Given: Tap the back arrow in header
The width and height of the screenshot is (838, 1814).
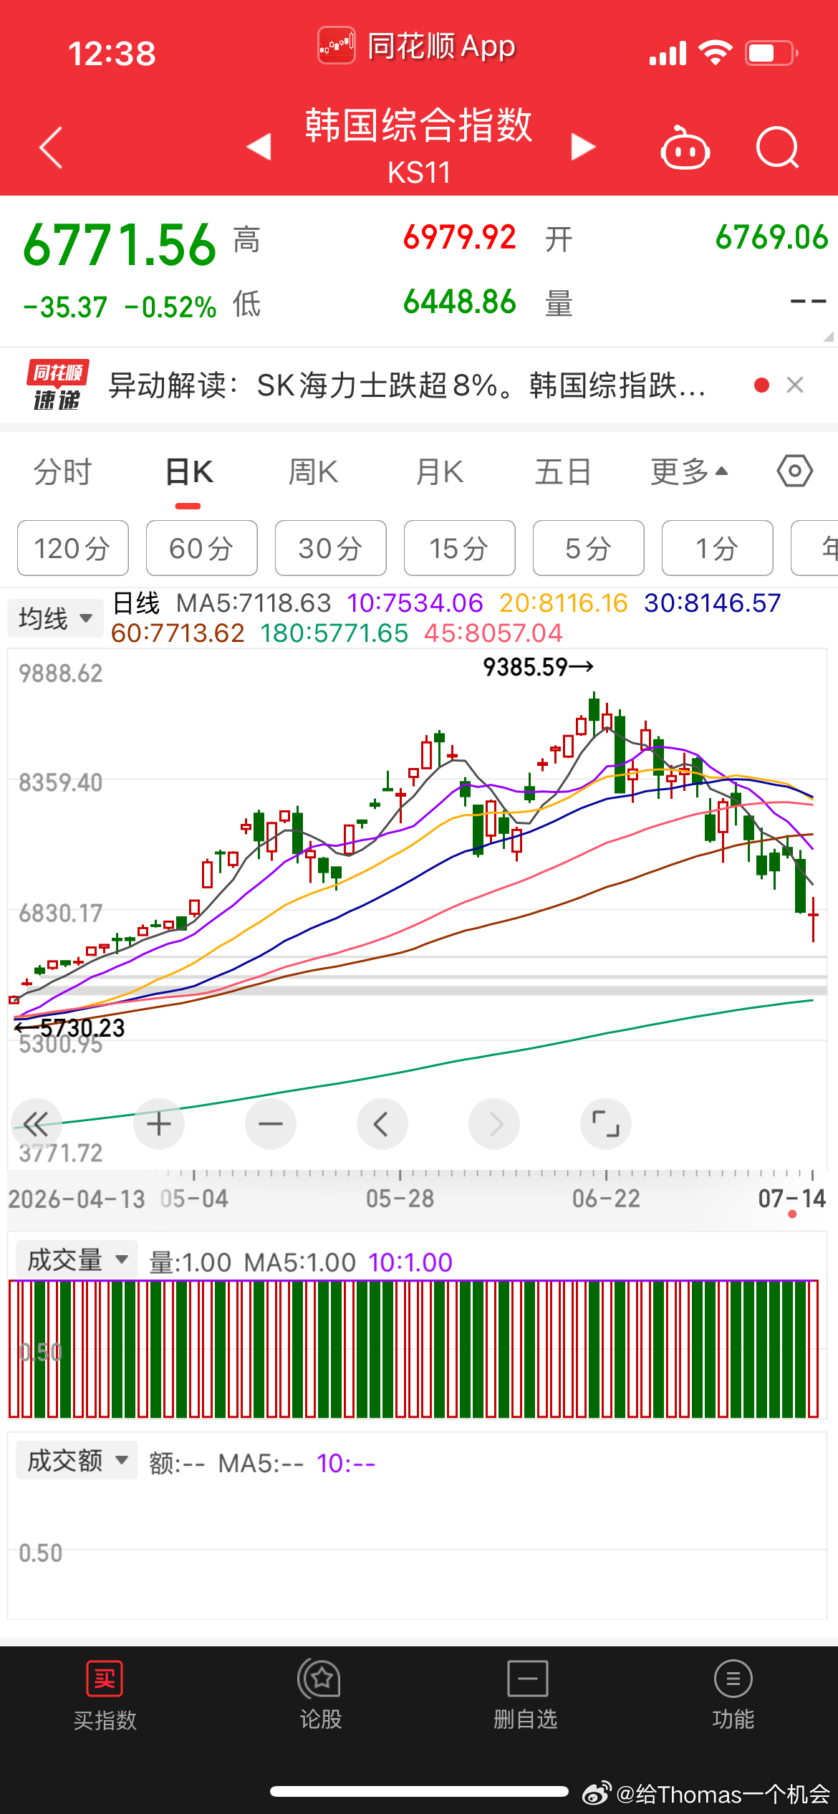Looking at the screenshot, I should click(x=51, y=148).
